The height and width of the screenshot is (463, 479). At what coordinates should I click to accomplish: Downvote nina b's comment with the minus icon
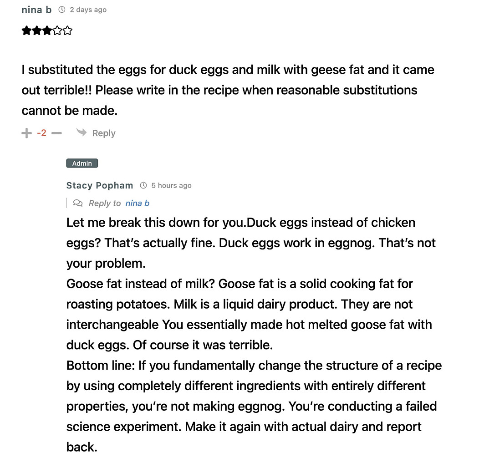click(56, 133)
